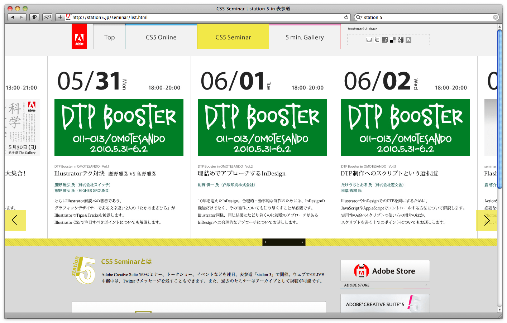Open 'Illustratorテク対決' seminar title
The height and width of the screenshot is (323, 507).
click(x=105, y=173)
